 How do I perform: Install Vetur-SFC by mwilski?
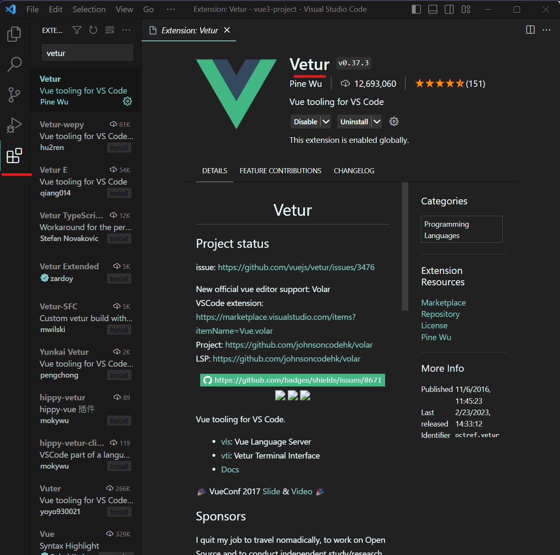click(x=119, y=330)
